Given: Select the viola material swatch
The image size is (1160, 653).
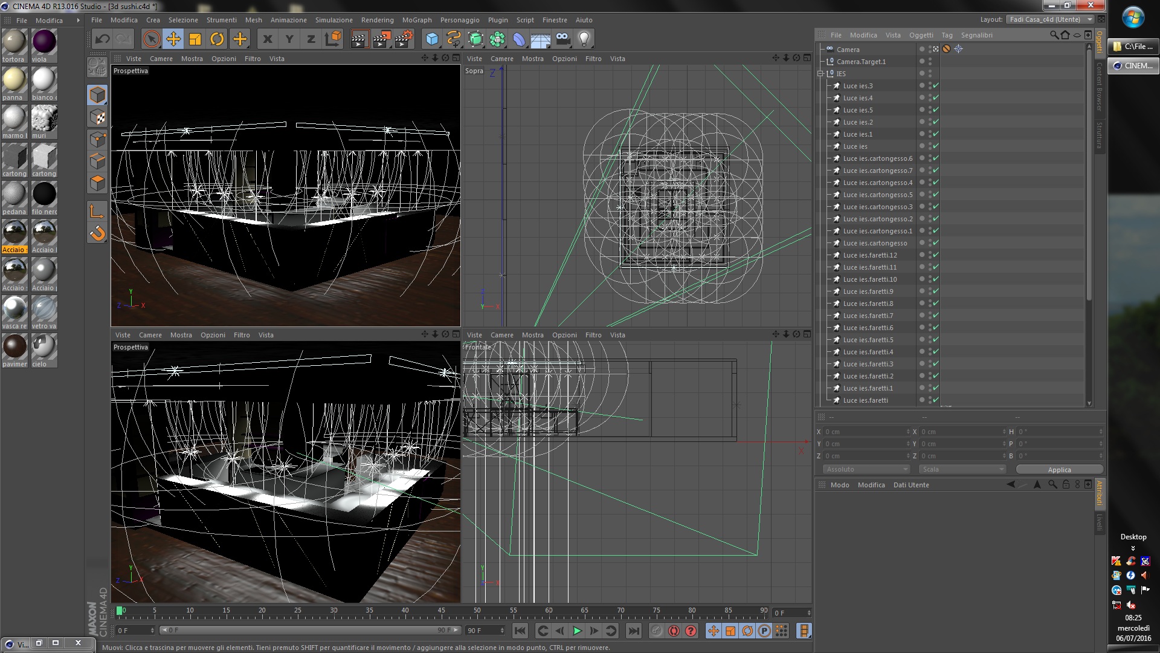Looking at the screenshot, I should 43,42.
